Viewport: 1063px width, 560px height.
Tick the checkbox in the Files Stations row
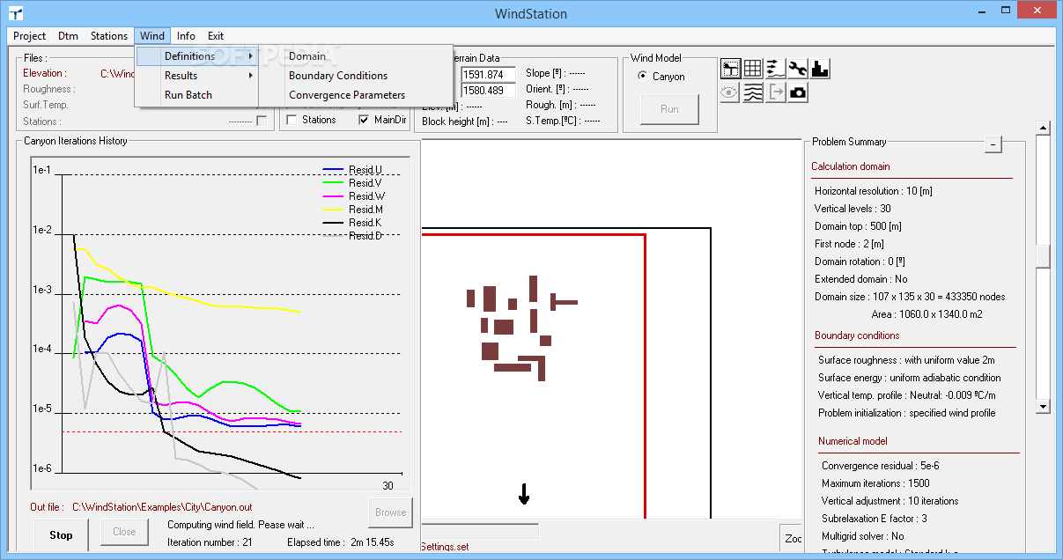pos(262,122)
